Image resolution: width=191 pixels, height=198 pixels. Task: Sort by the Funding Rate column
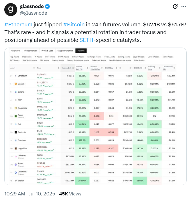tap(152, 68)
